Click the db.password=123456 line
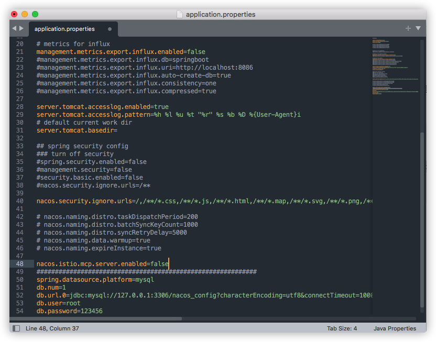This screenshot has height=342, width=436. coord(70,311)
